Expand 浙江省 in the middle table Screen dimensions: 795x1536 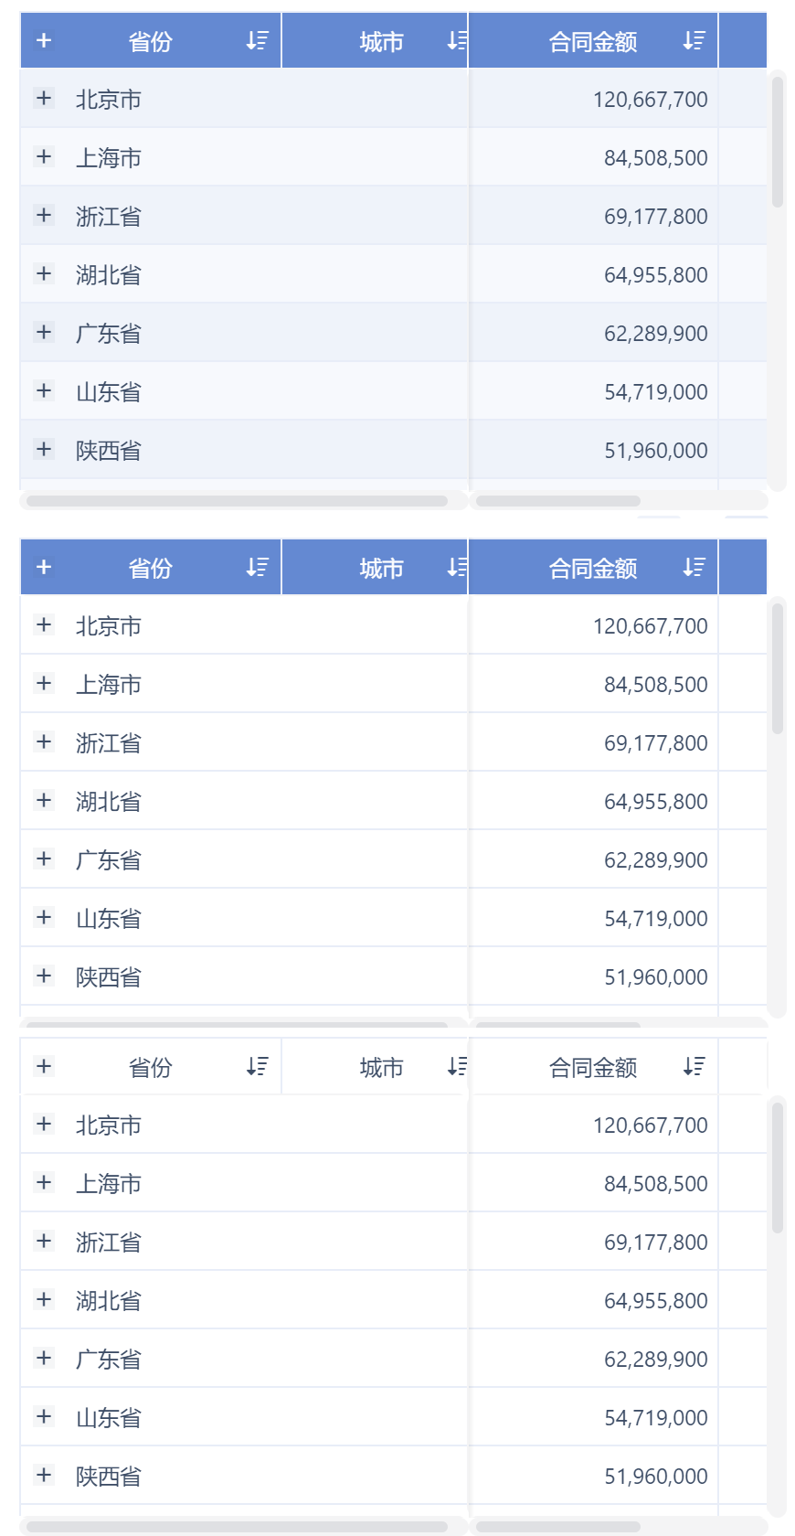click(x=44, y=741)
